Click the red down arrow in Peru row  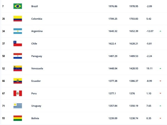[160, 94]
